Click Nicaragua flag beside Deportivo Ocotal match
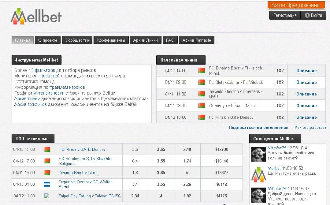The image size is (330, 205). pos(47,184)
